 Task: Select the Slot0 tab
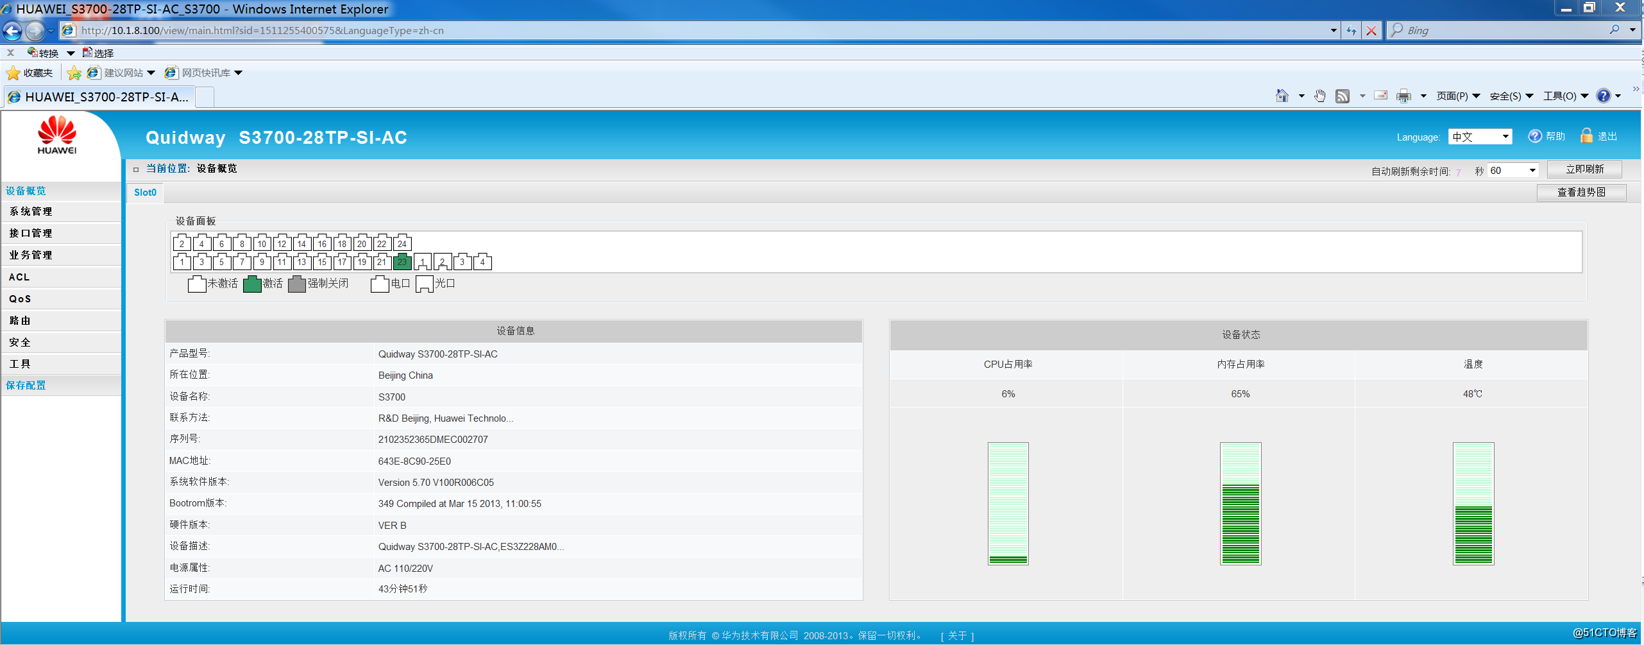[145, 193]
